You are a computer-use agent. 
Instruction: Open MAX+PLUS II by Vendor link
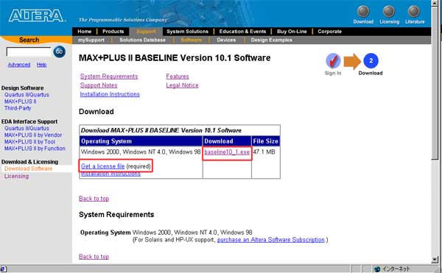33,135
